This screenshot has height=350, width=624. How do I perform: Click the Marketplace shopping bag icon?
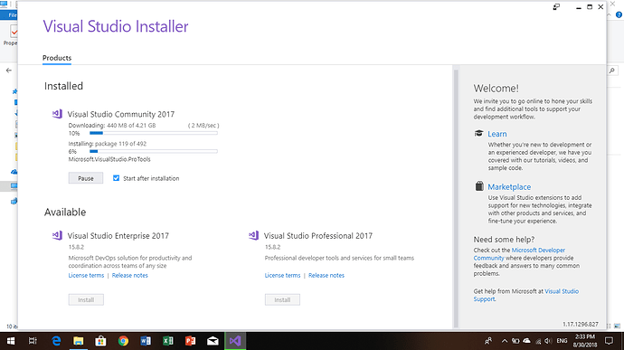pyautogui.click(x=479, y=186)
